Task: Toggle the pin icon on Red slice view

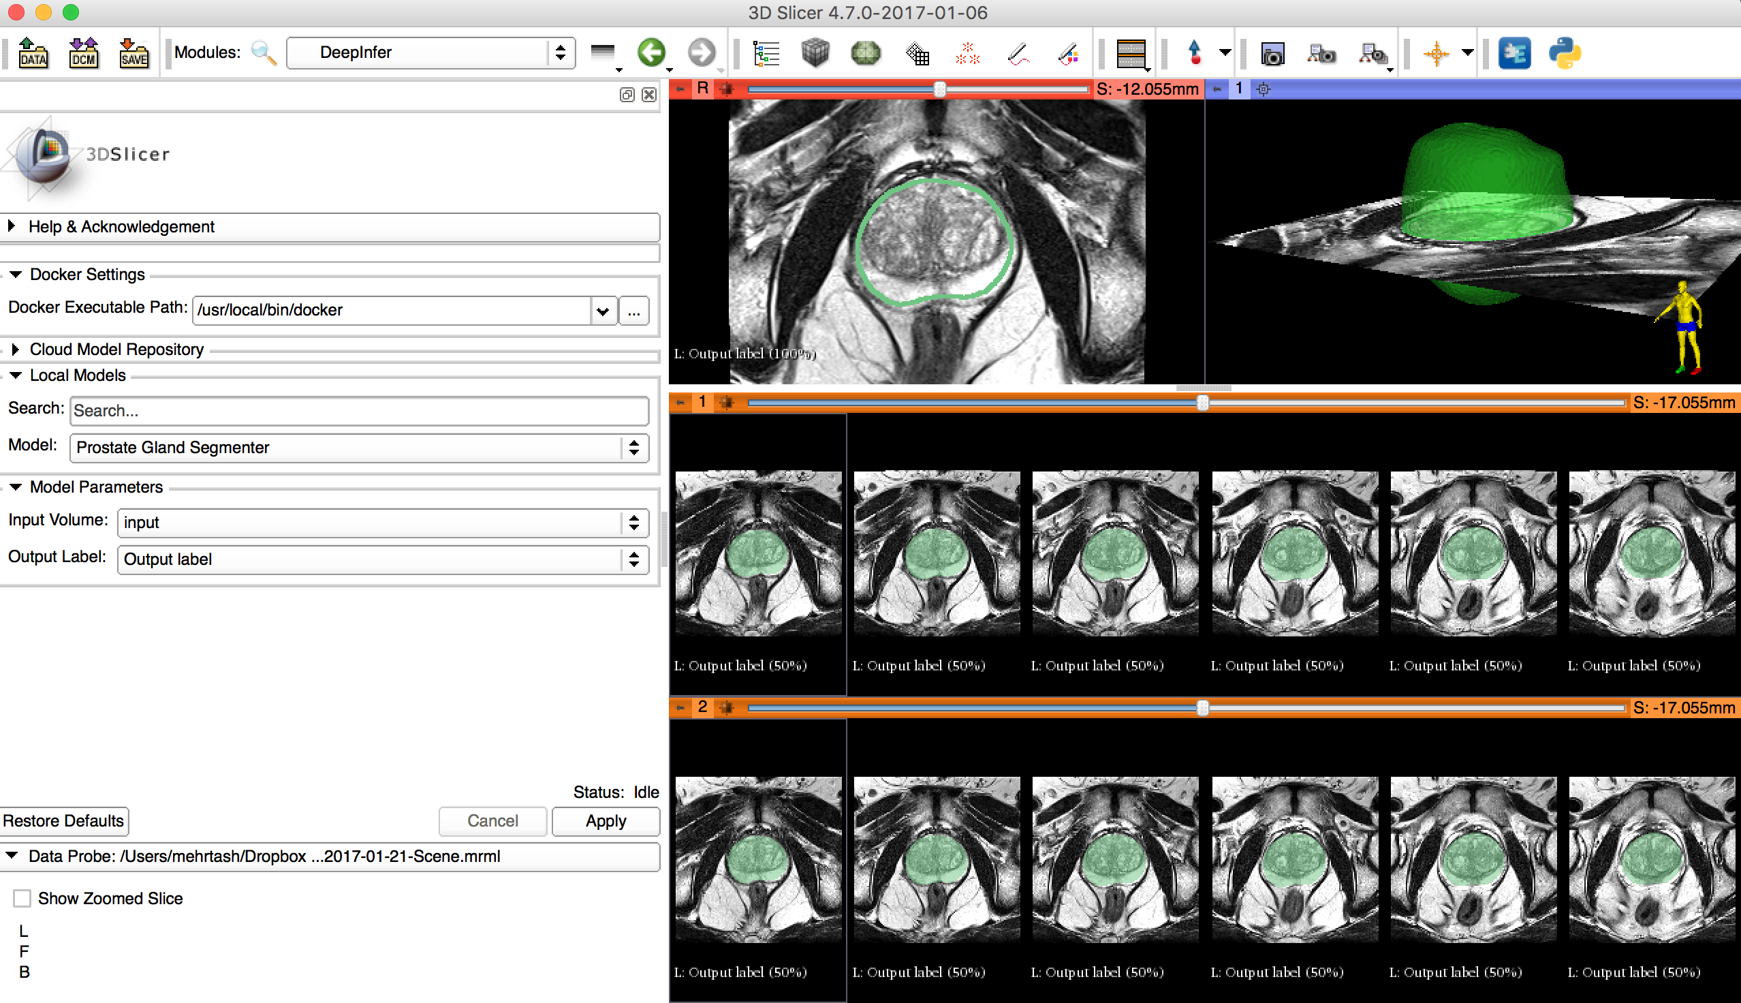Action: point(680,89)
